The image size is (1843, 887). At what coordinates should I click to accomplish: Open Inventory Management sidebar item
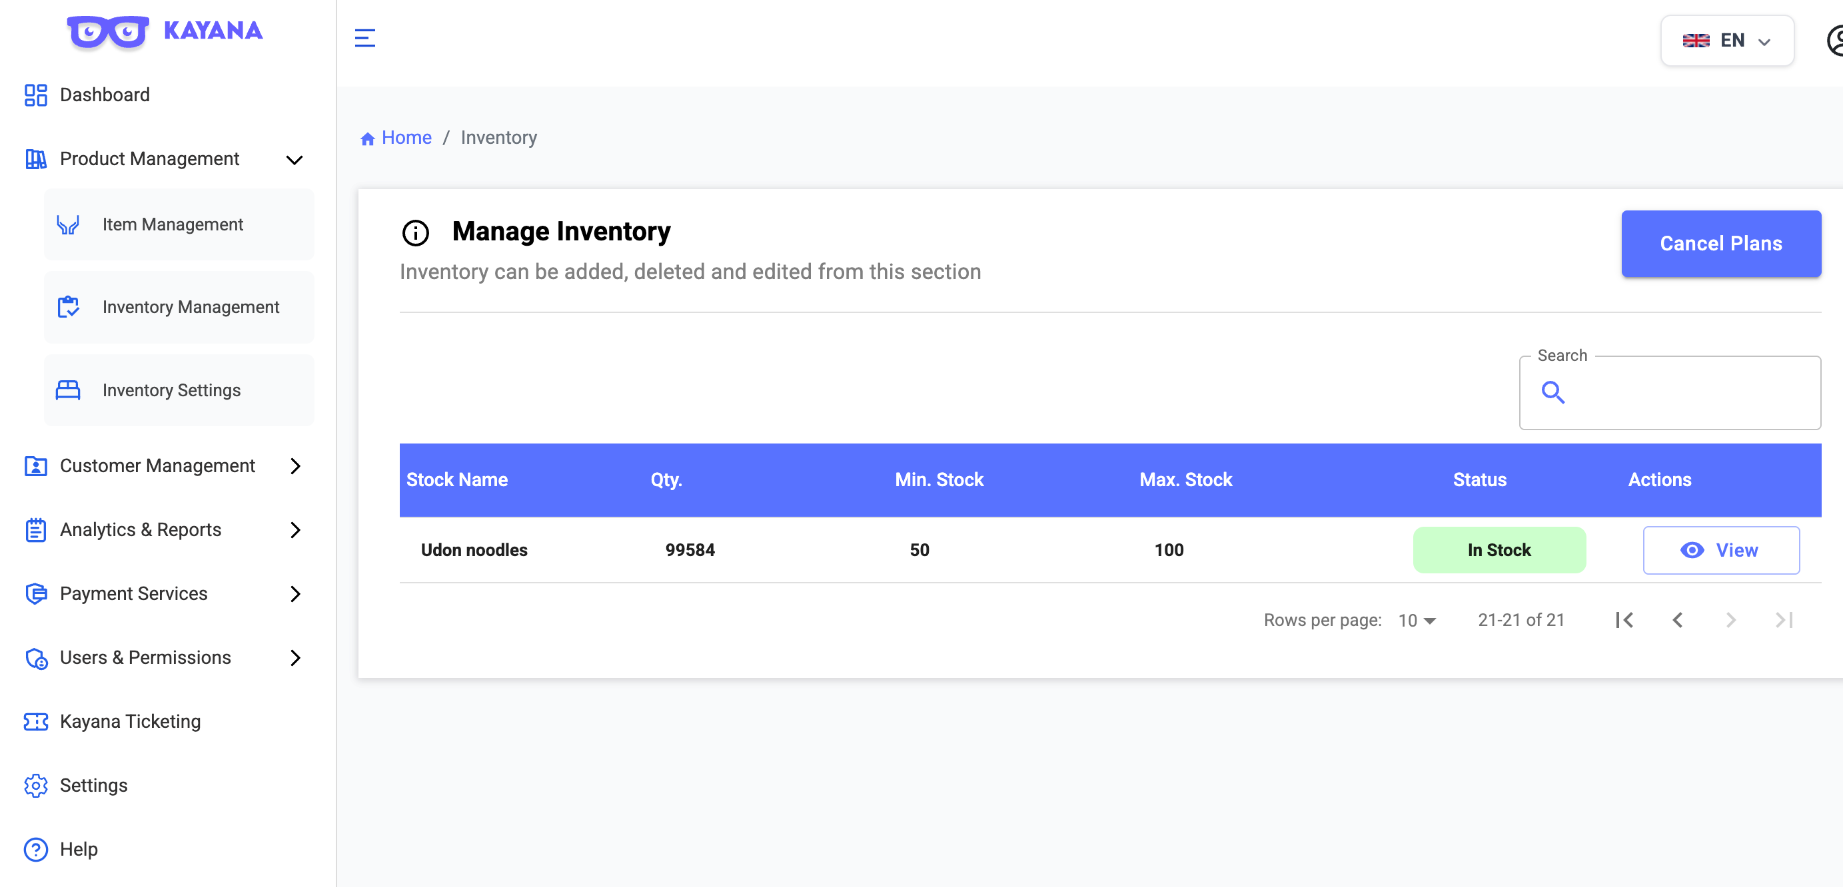click(x=179, y=308)
